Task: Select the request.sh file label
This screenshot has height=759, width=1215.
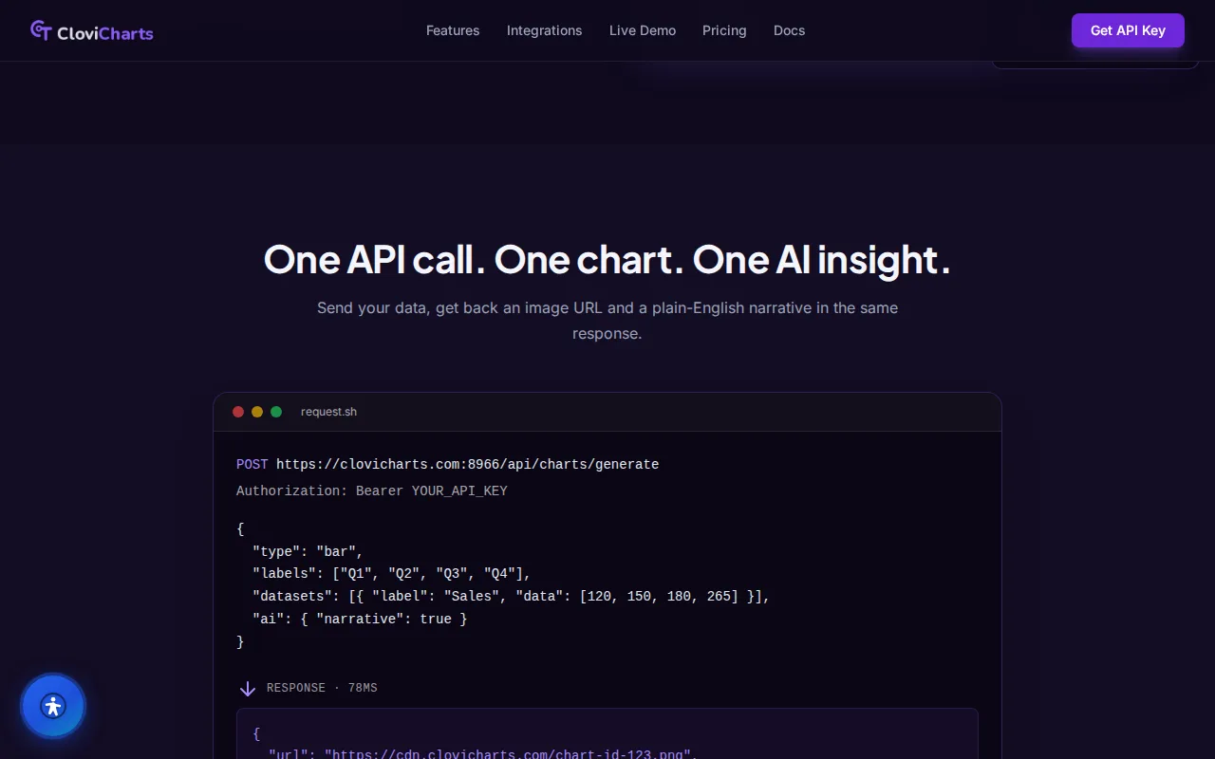Action: [328, 412]
